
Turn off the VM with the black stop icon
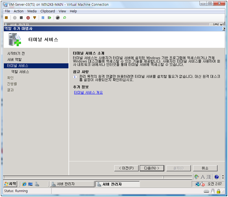[21, 18]
